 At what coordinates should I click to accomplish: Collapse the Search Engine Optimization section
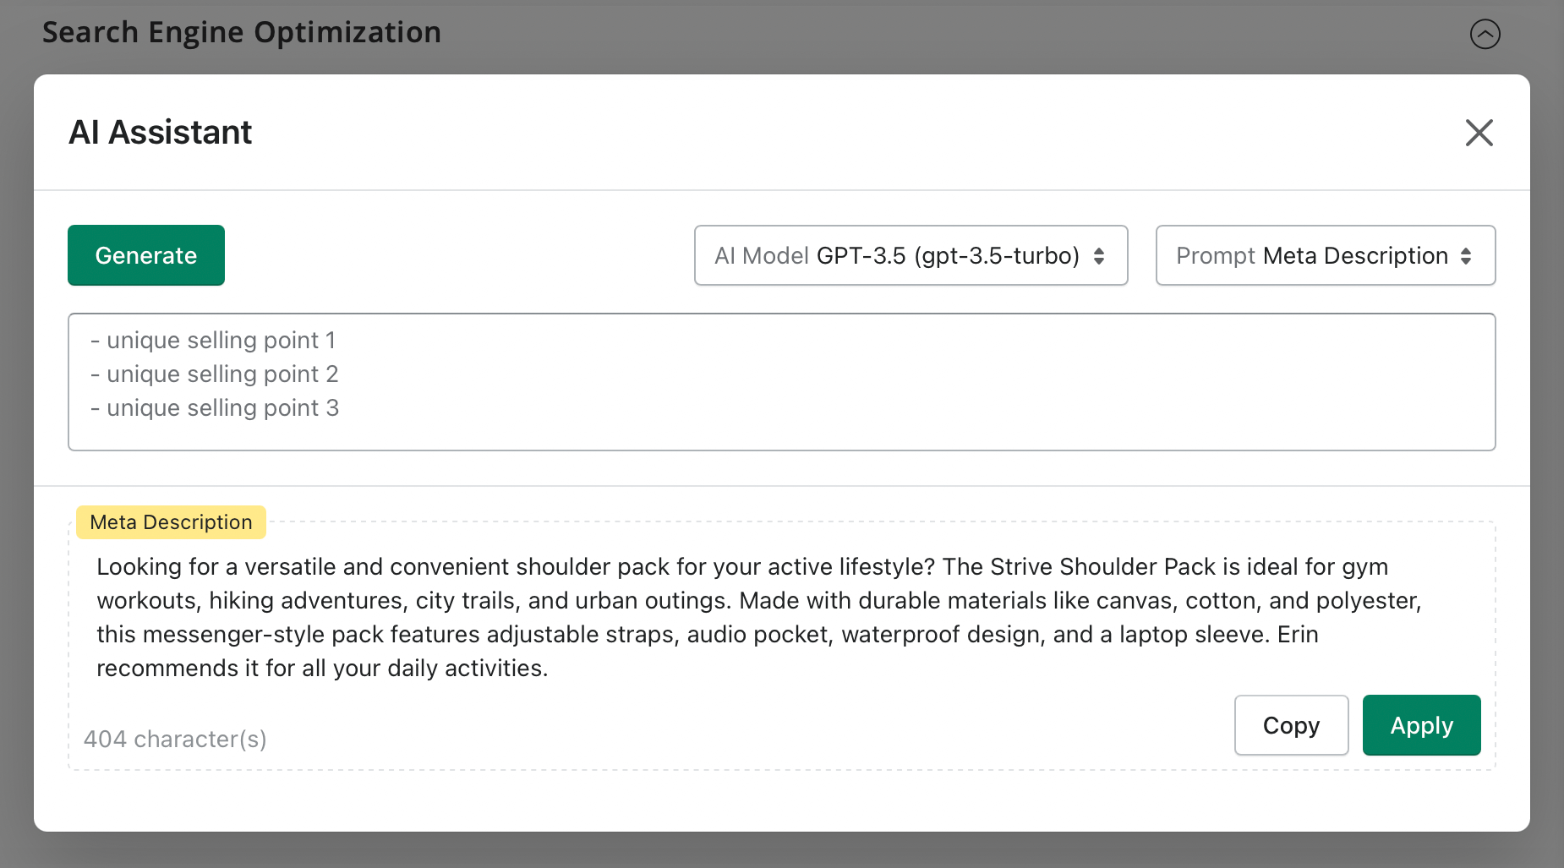tap(1485, 35)
